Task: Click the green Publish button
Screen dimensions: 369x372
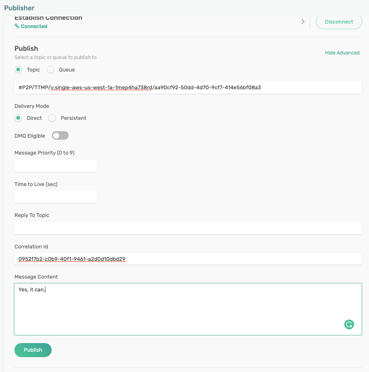Action: [x=33, y=350]
